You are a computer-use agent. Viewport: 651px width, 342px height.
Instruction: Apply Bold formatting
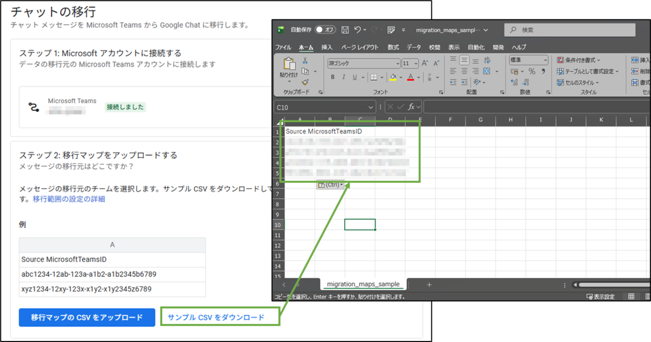[333, 77]
